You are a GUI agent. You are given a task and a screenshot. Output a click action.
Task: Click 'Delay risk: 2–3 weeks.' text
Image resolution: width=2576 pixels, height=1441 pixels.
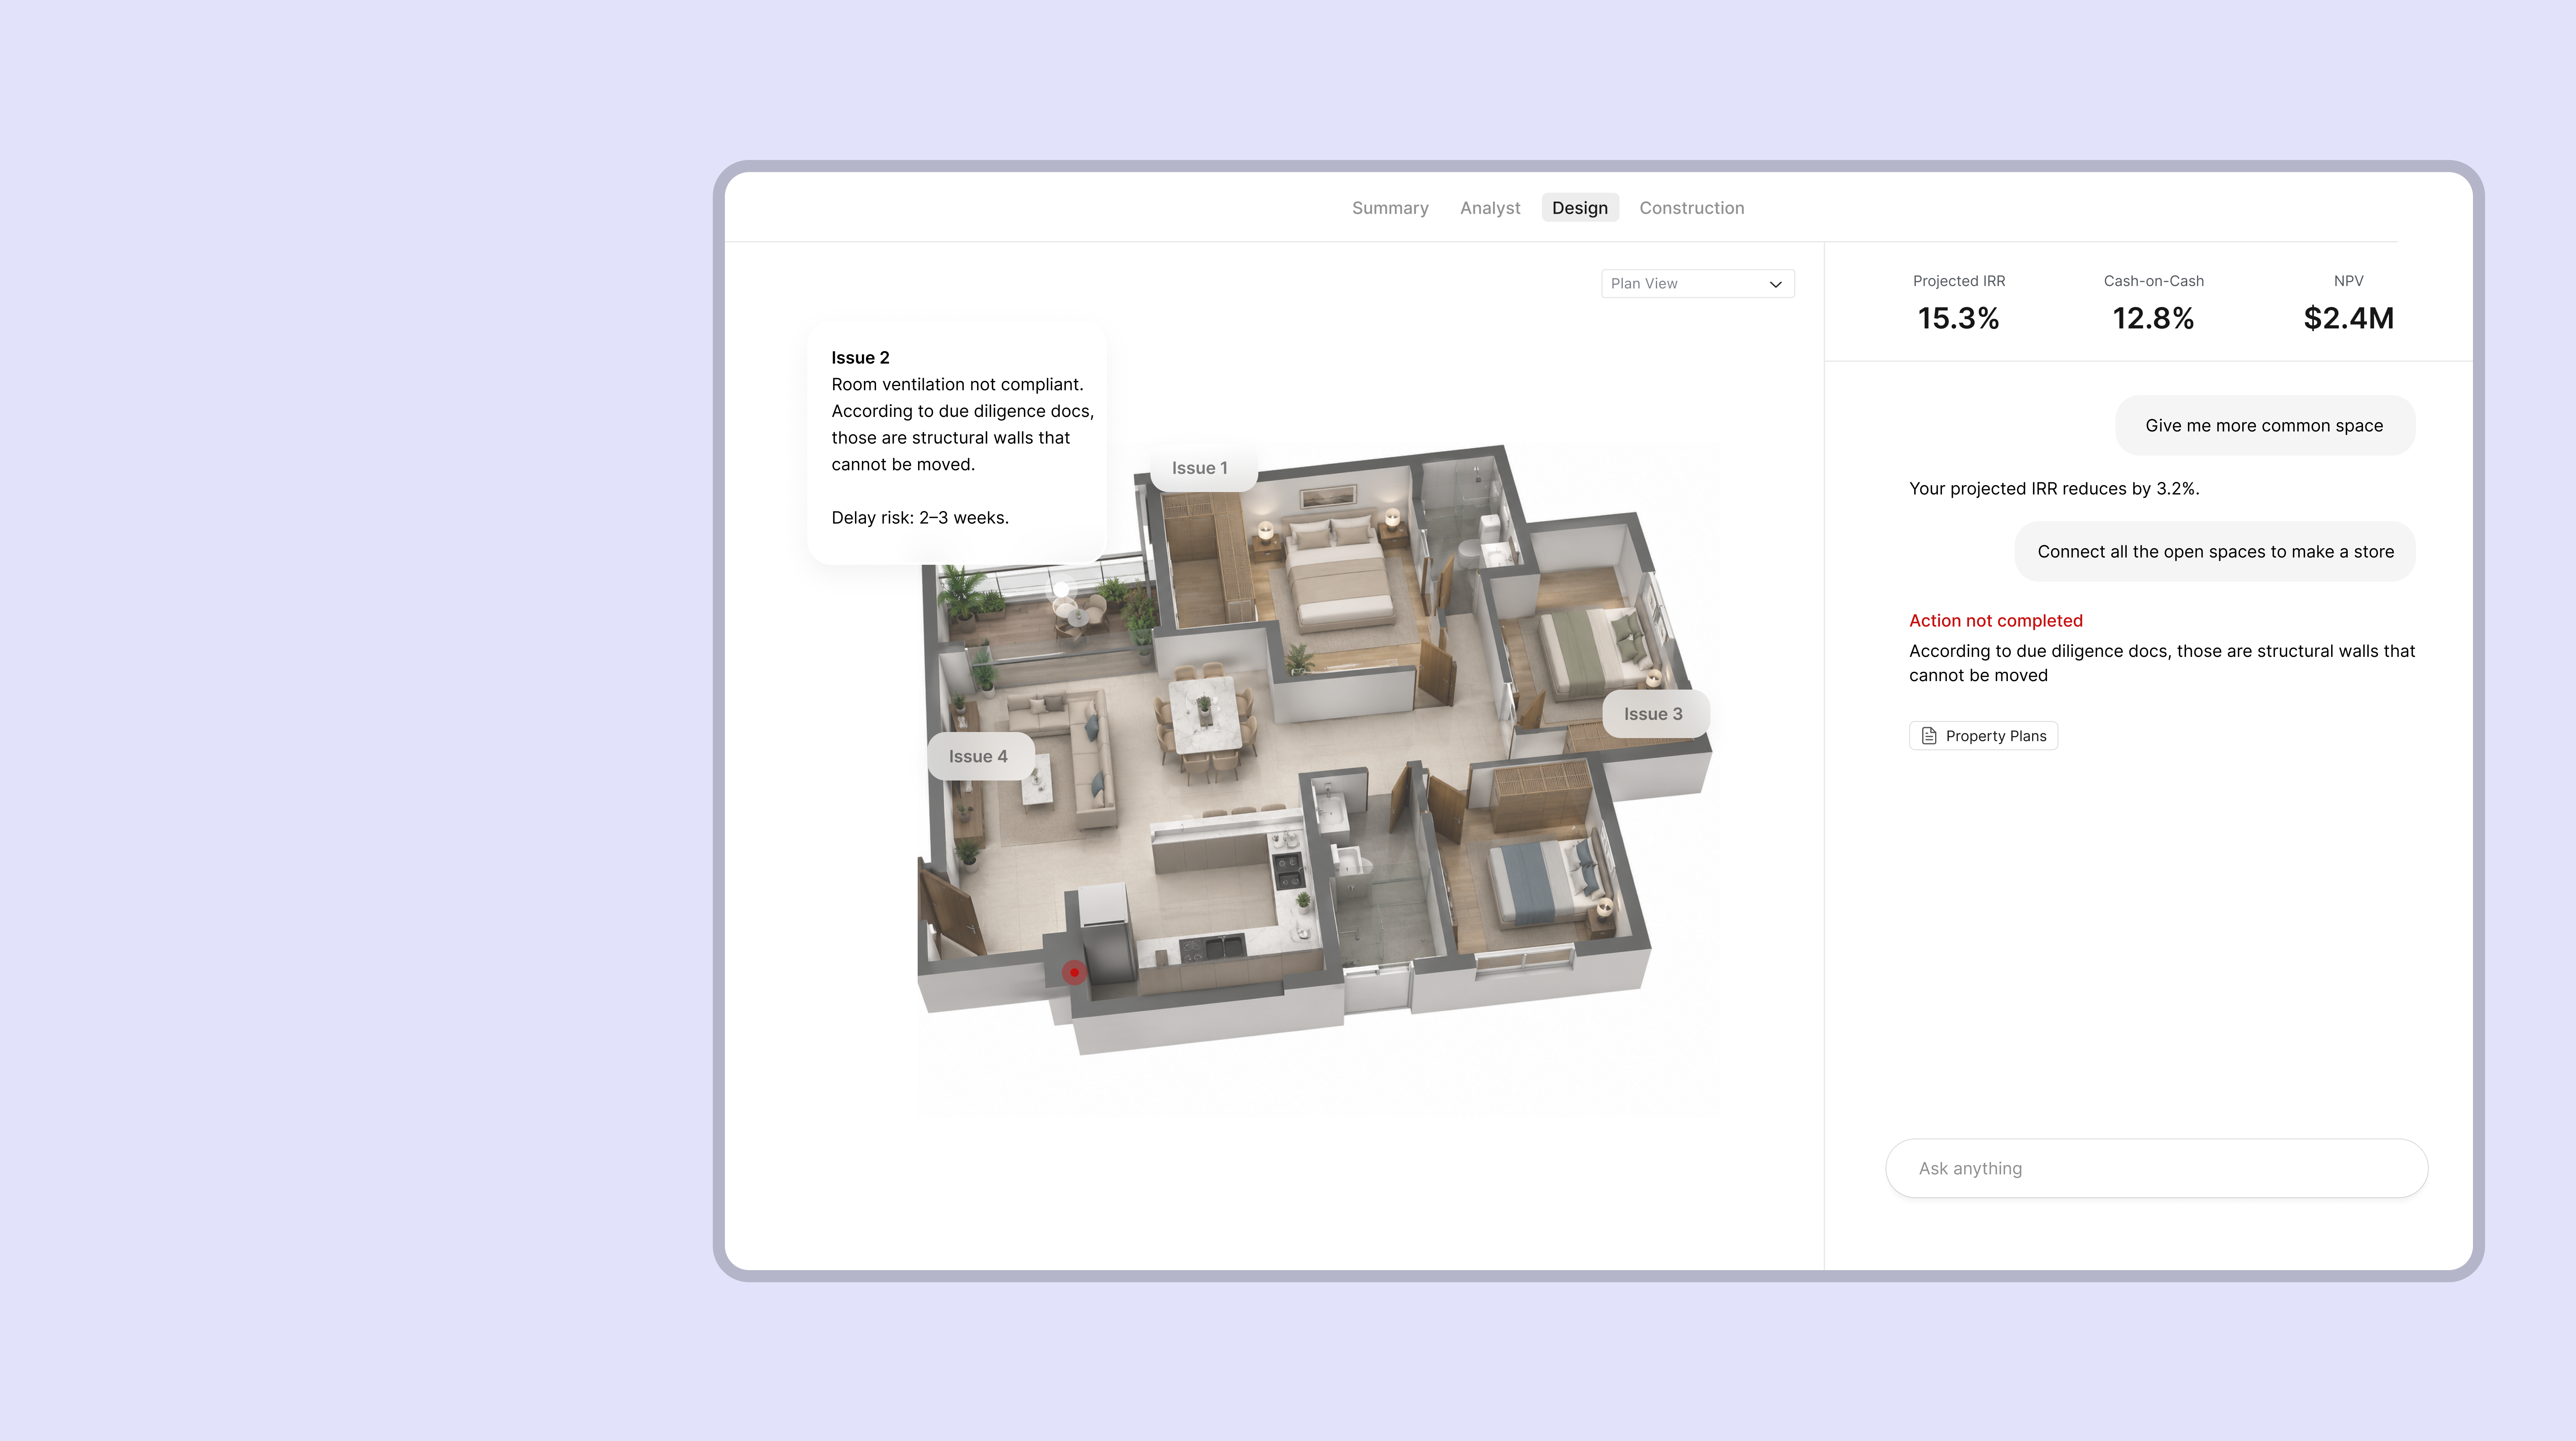click(x=920, y=518)
